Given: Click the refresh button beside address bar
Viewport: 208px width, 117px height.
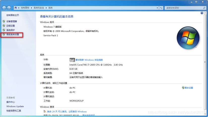Looking at the screenshot, I should (x=161, y=8).
